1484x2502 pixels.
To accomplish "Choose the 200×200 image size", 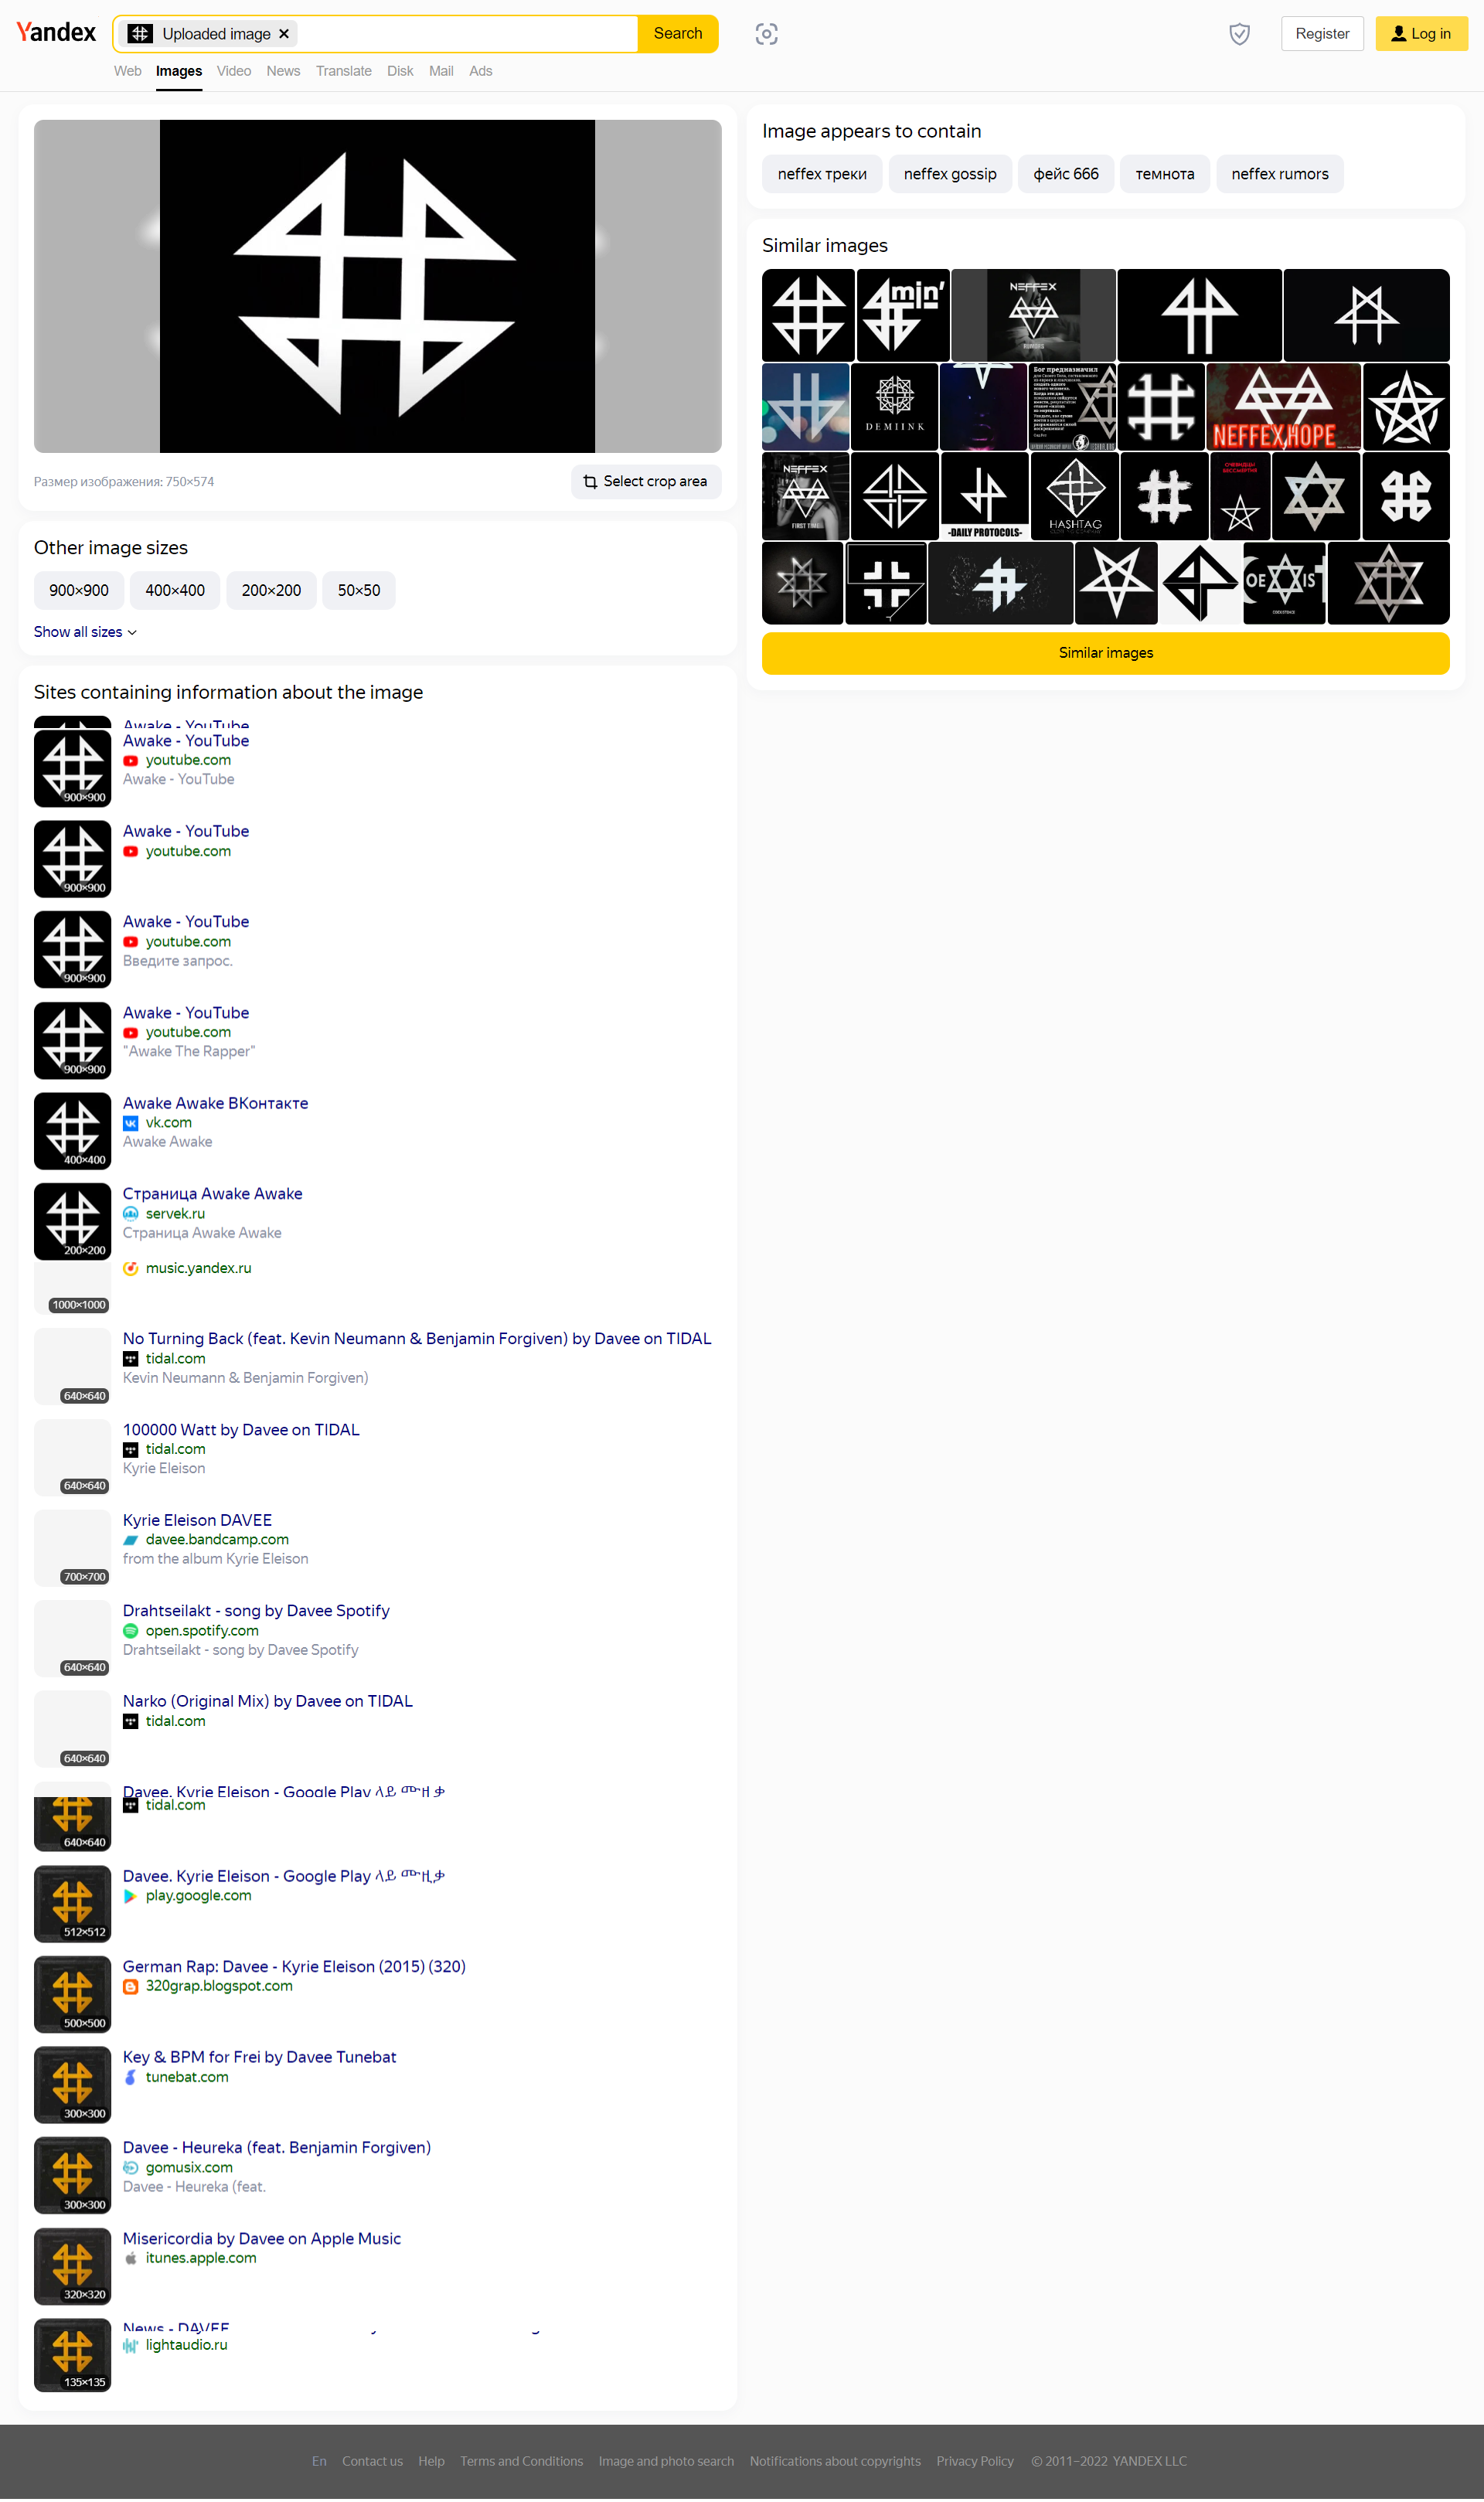I will [x=271, y=590].
